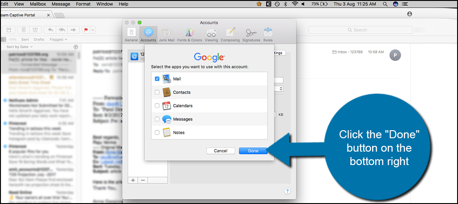Open the Junk Mail preferences pane

166,35
